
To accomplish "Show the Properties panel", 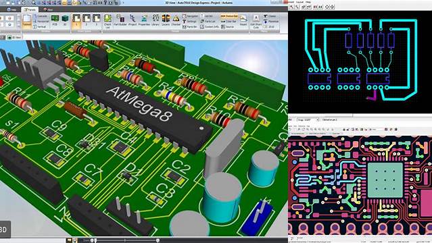I will coord(144,20).
